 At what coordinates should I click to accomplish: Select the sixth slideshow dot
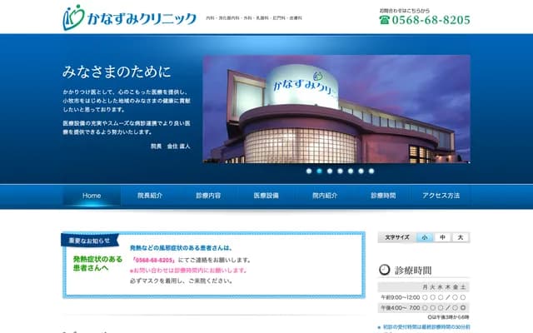coord(361,171)
